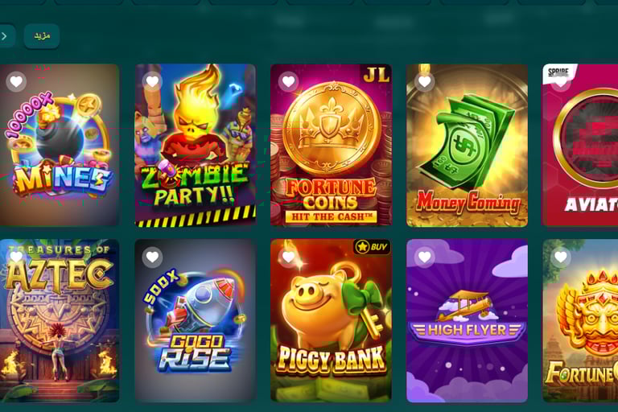Launch the Zombie Party game
618x412 pixels.
(195, 145)
